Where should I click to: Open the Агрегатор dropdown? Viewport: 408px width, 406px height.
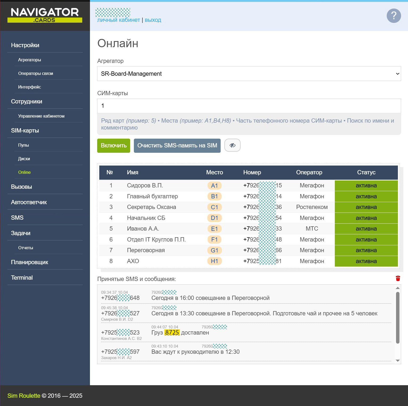[249, 74]
